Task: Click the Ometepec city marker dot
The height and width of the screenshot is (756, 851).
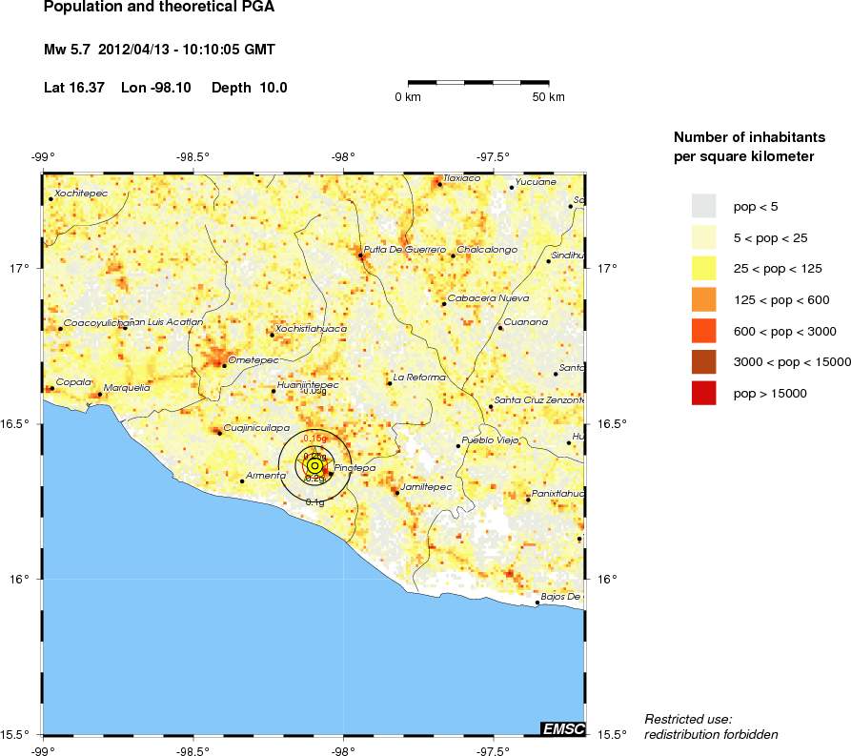Action: [x=224, y=365]
